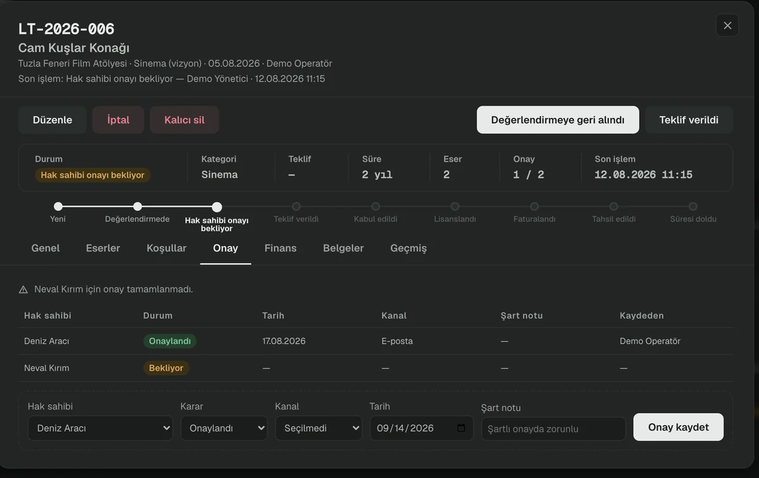Switch to the Finans tab
The image size is (759, 478).
tap(280, 248)
